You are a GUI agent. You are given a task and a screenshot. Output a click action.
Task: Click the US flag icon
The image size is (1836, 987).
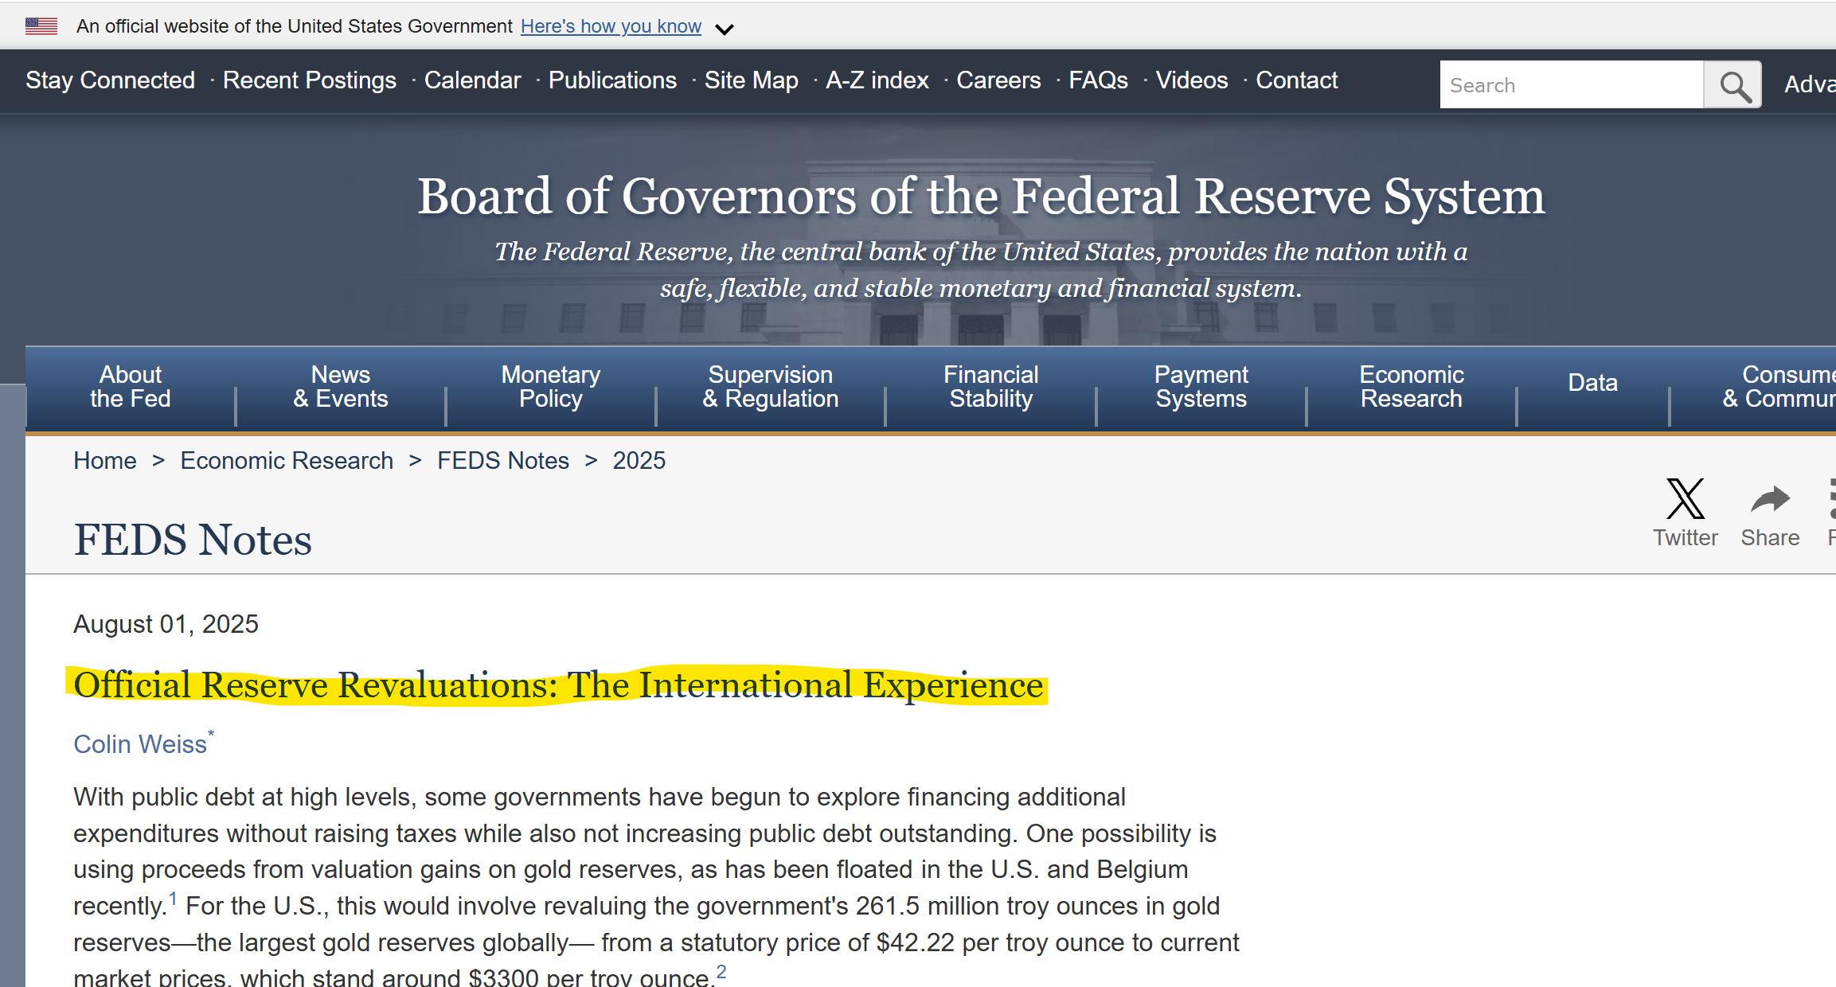(41, 26)
